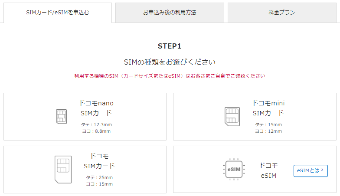
Task: Click the standard-size docomo SIM card icon
Action: coord(63,169)
